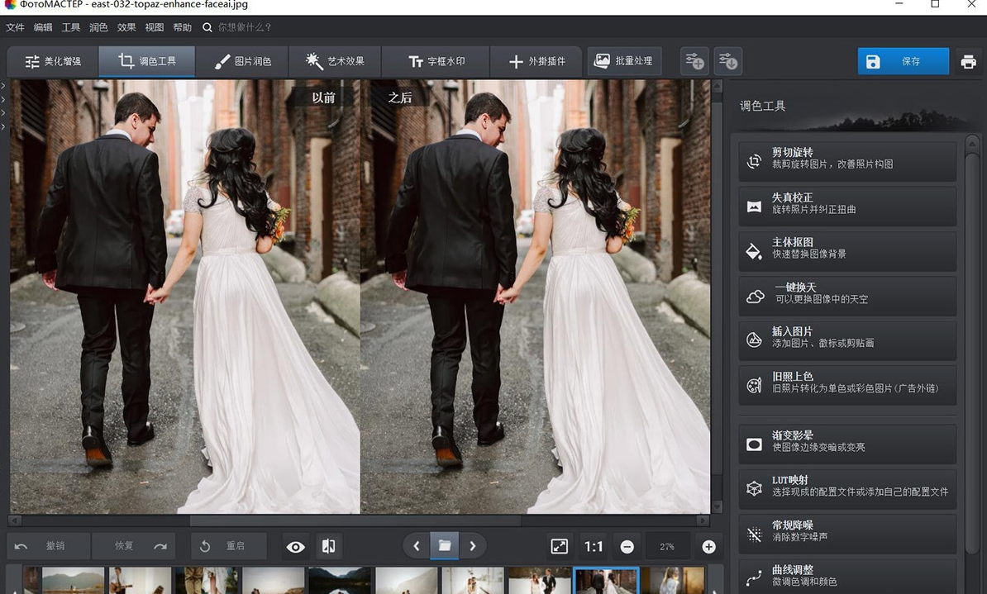The image size is (987, 594).
Task: Click the horizontal scrollbar under the image
Action: click(355, 521)
